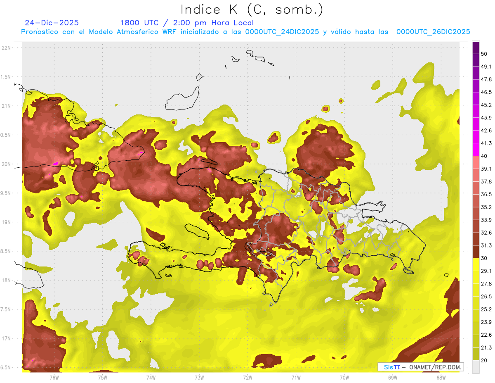Viewport: 495px width, 383px height.
Task: Click the legend value '25.2'
Action: pyautogui.click(x=486, y=309)
